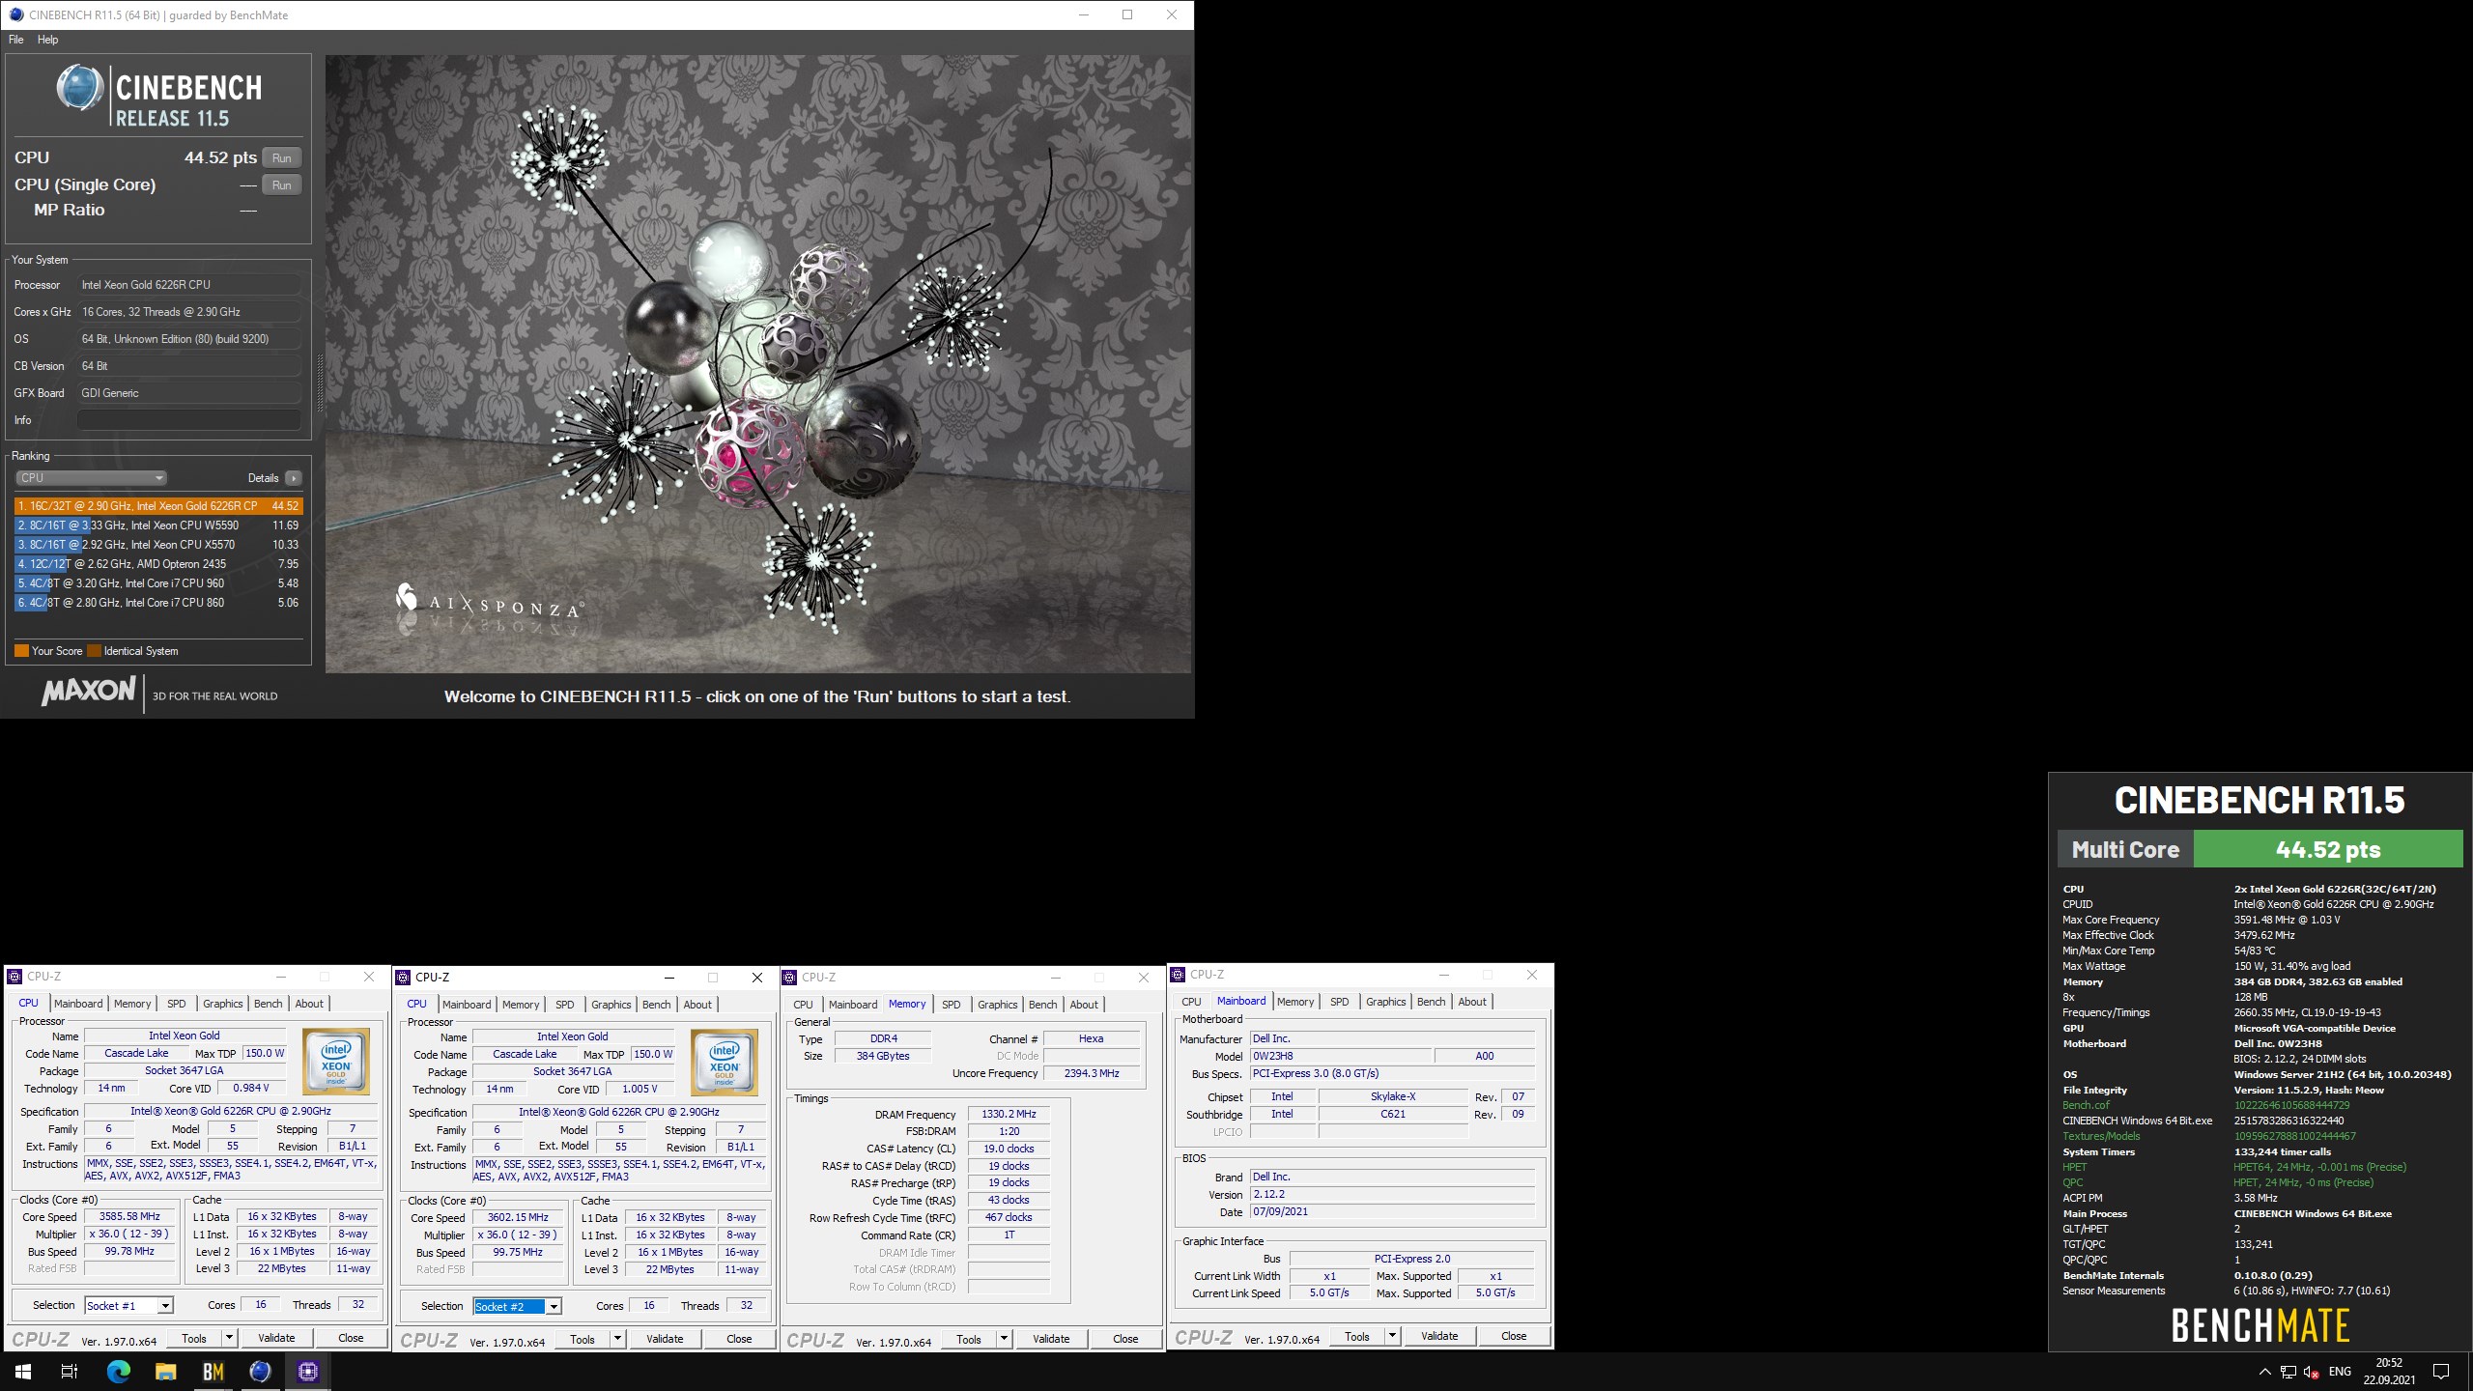
Task: Open About tab in CPU-Z Mainboard window
Action: [x=1472, y=1002]
